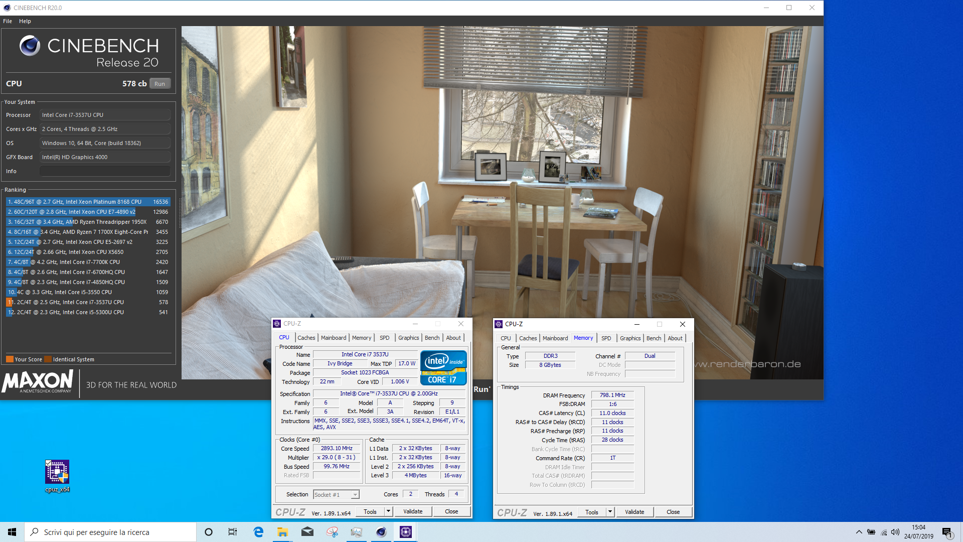Screen dimensions: 963x542
Task: Click the Core Speed value 2893.10 MHz
Action: coord(337,449)
